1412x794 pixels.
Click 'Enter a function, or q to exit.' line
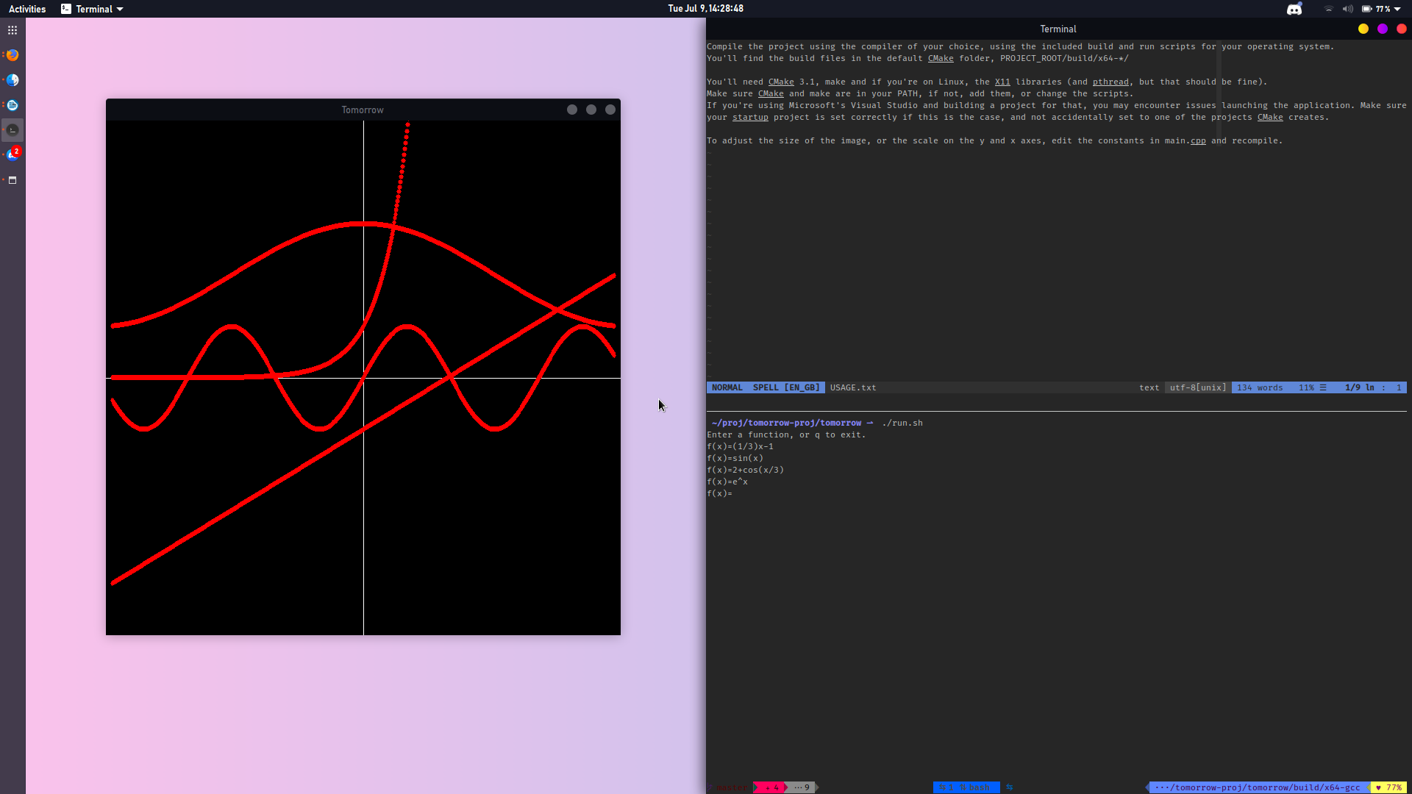786,434
